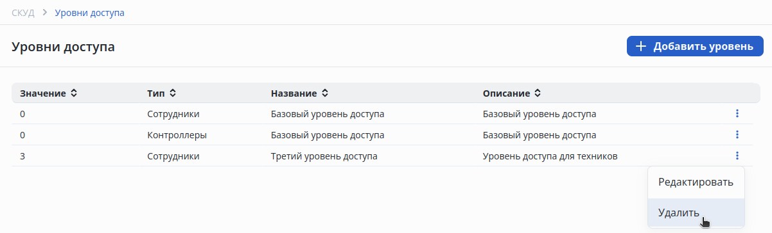Select Редактировать in context menu
Image resolution: width=772 pixels, height=233 pixels.
click(x=696, y=182)
